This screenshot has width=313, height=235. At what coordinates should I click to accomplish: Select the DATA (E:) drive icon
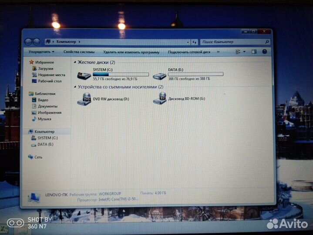[x=159, y=76]
